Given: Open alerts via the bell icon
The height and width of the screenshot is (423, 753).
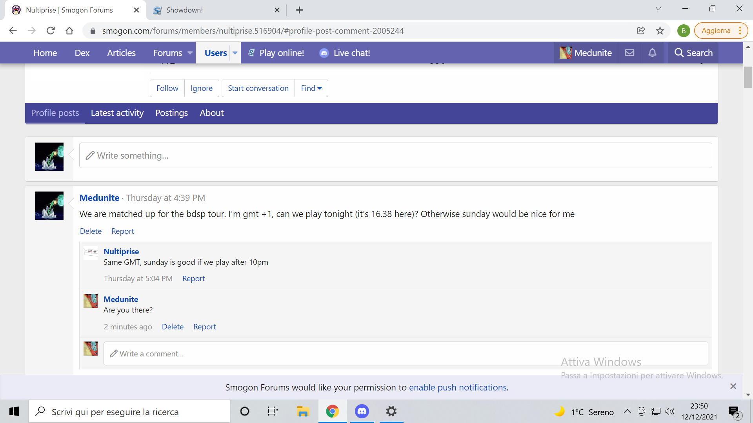Looking at the screenshot, I should 652,52.
